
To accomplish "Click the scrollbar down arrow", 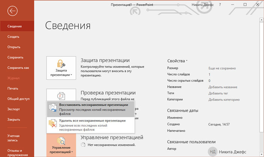I will point(261,154).
